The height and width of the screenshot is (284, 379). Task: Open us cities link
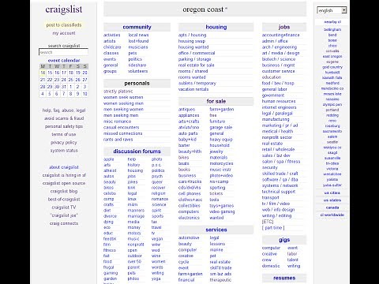(332, 192)
